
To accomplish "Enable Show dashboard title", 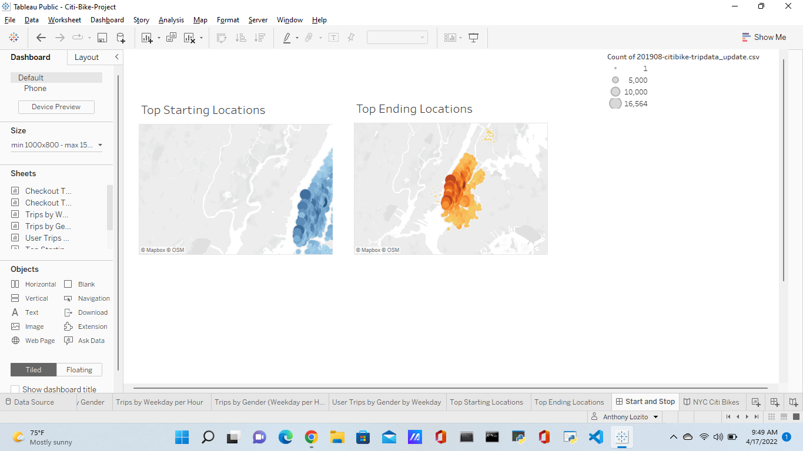I will [x=15, y=389].
